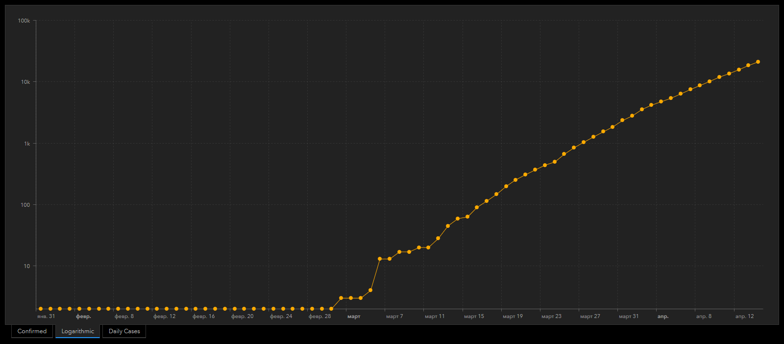Open the Daily Cases tab
The width and height of the screenshot is (784, 344).
point(124,331)
